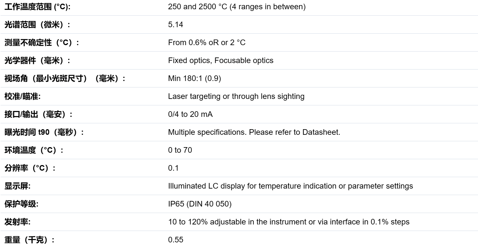Viewport: 478px width, 248px height.
Task: Select the spectral range value 5.14
Action: point(175,25)
